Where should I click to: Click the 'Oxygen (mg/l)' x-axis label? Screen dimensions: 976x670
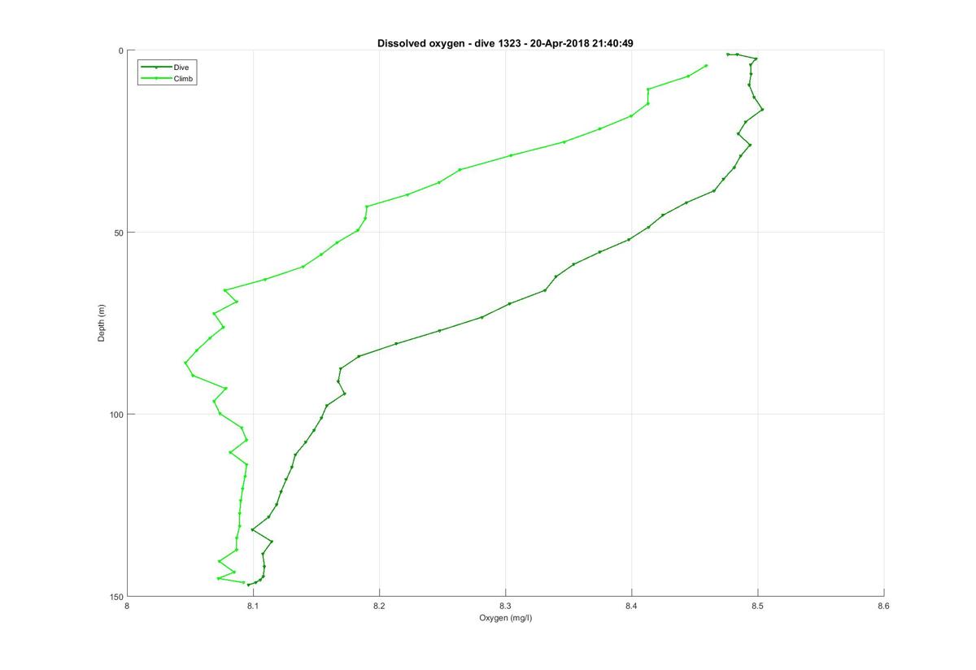pos(505,618)
